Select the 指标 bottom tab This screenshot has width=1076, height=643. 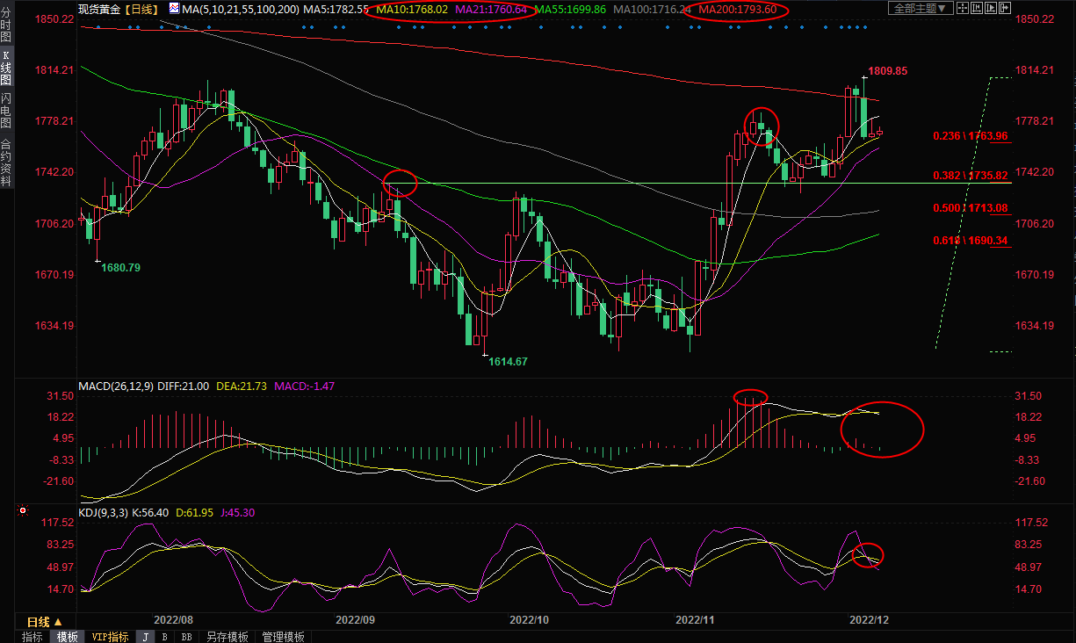point(32,637)
